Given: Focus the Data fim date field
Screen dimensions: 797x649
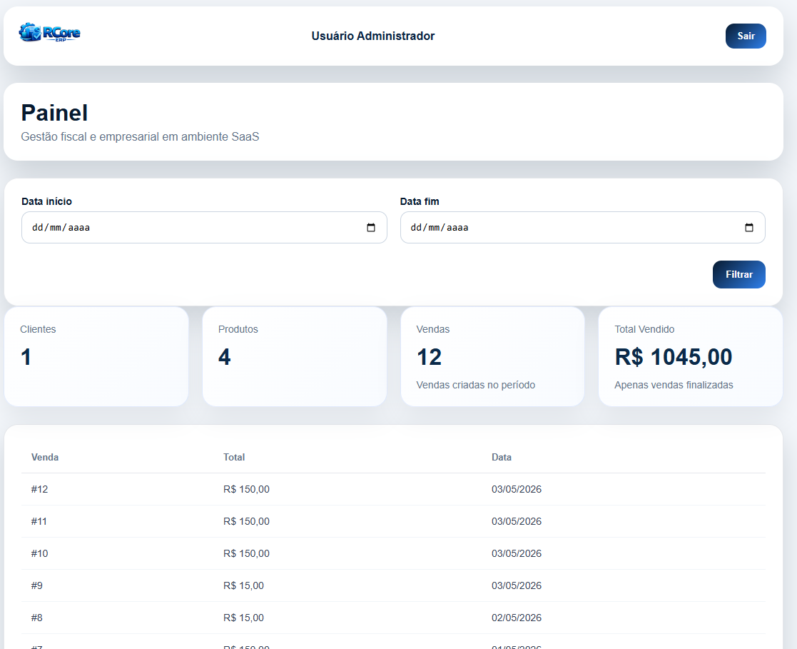Looking at the screenshot, I should tap(582, 227).
